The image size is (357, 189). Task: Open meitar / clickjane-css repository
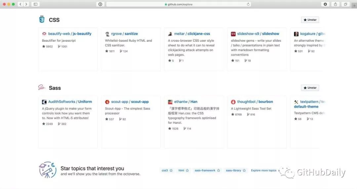[192, 34]
